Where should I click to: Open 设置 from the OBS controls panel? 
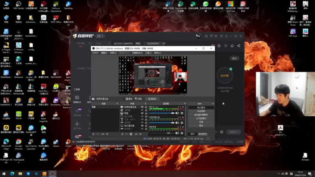coord(201,122)
